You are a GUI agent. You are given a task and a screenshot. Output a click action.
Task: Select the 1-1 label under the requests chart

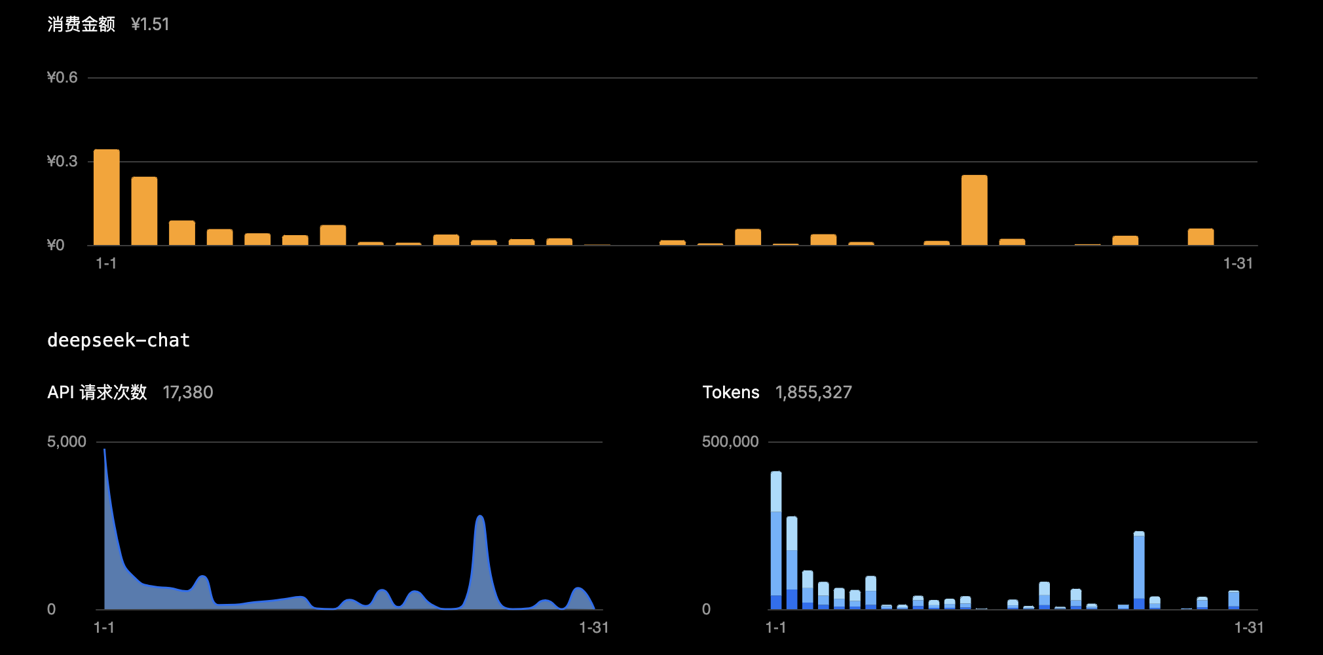104,627
